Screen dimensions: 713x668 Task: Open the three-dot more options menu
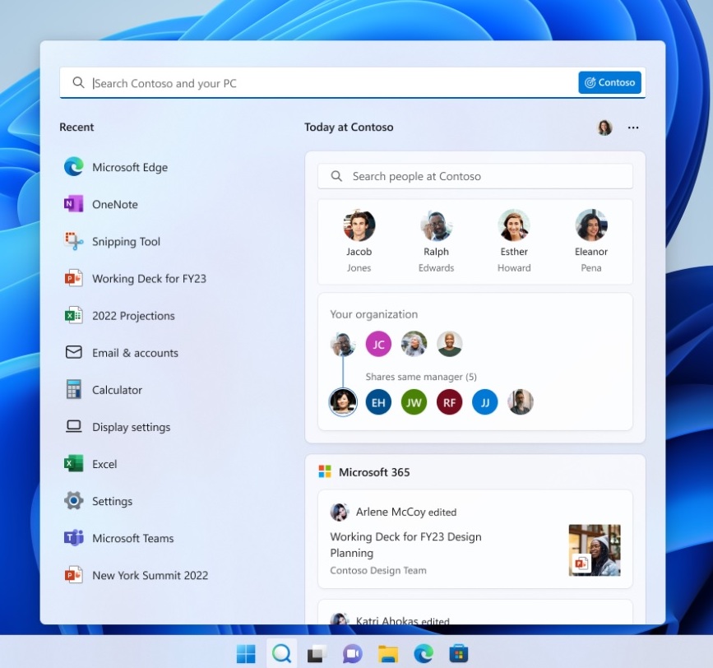pos(633,128)
